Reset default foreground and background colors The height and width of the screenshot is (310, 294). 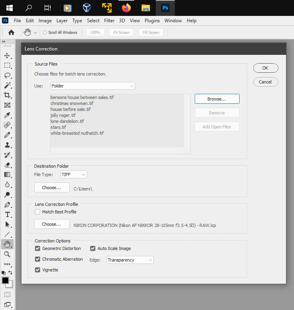click(x=3, y=273)
